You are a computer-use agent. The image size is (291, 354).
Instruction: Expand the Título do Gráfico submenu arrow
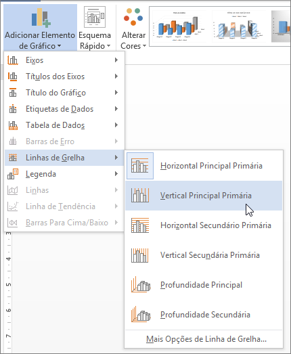point(116,93)
